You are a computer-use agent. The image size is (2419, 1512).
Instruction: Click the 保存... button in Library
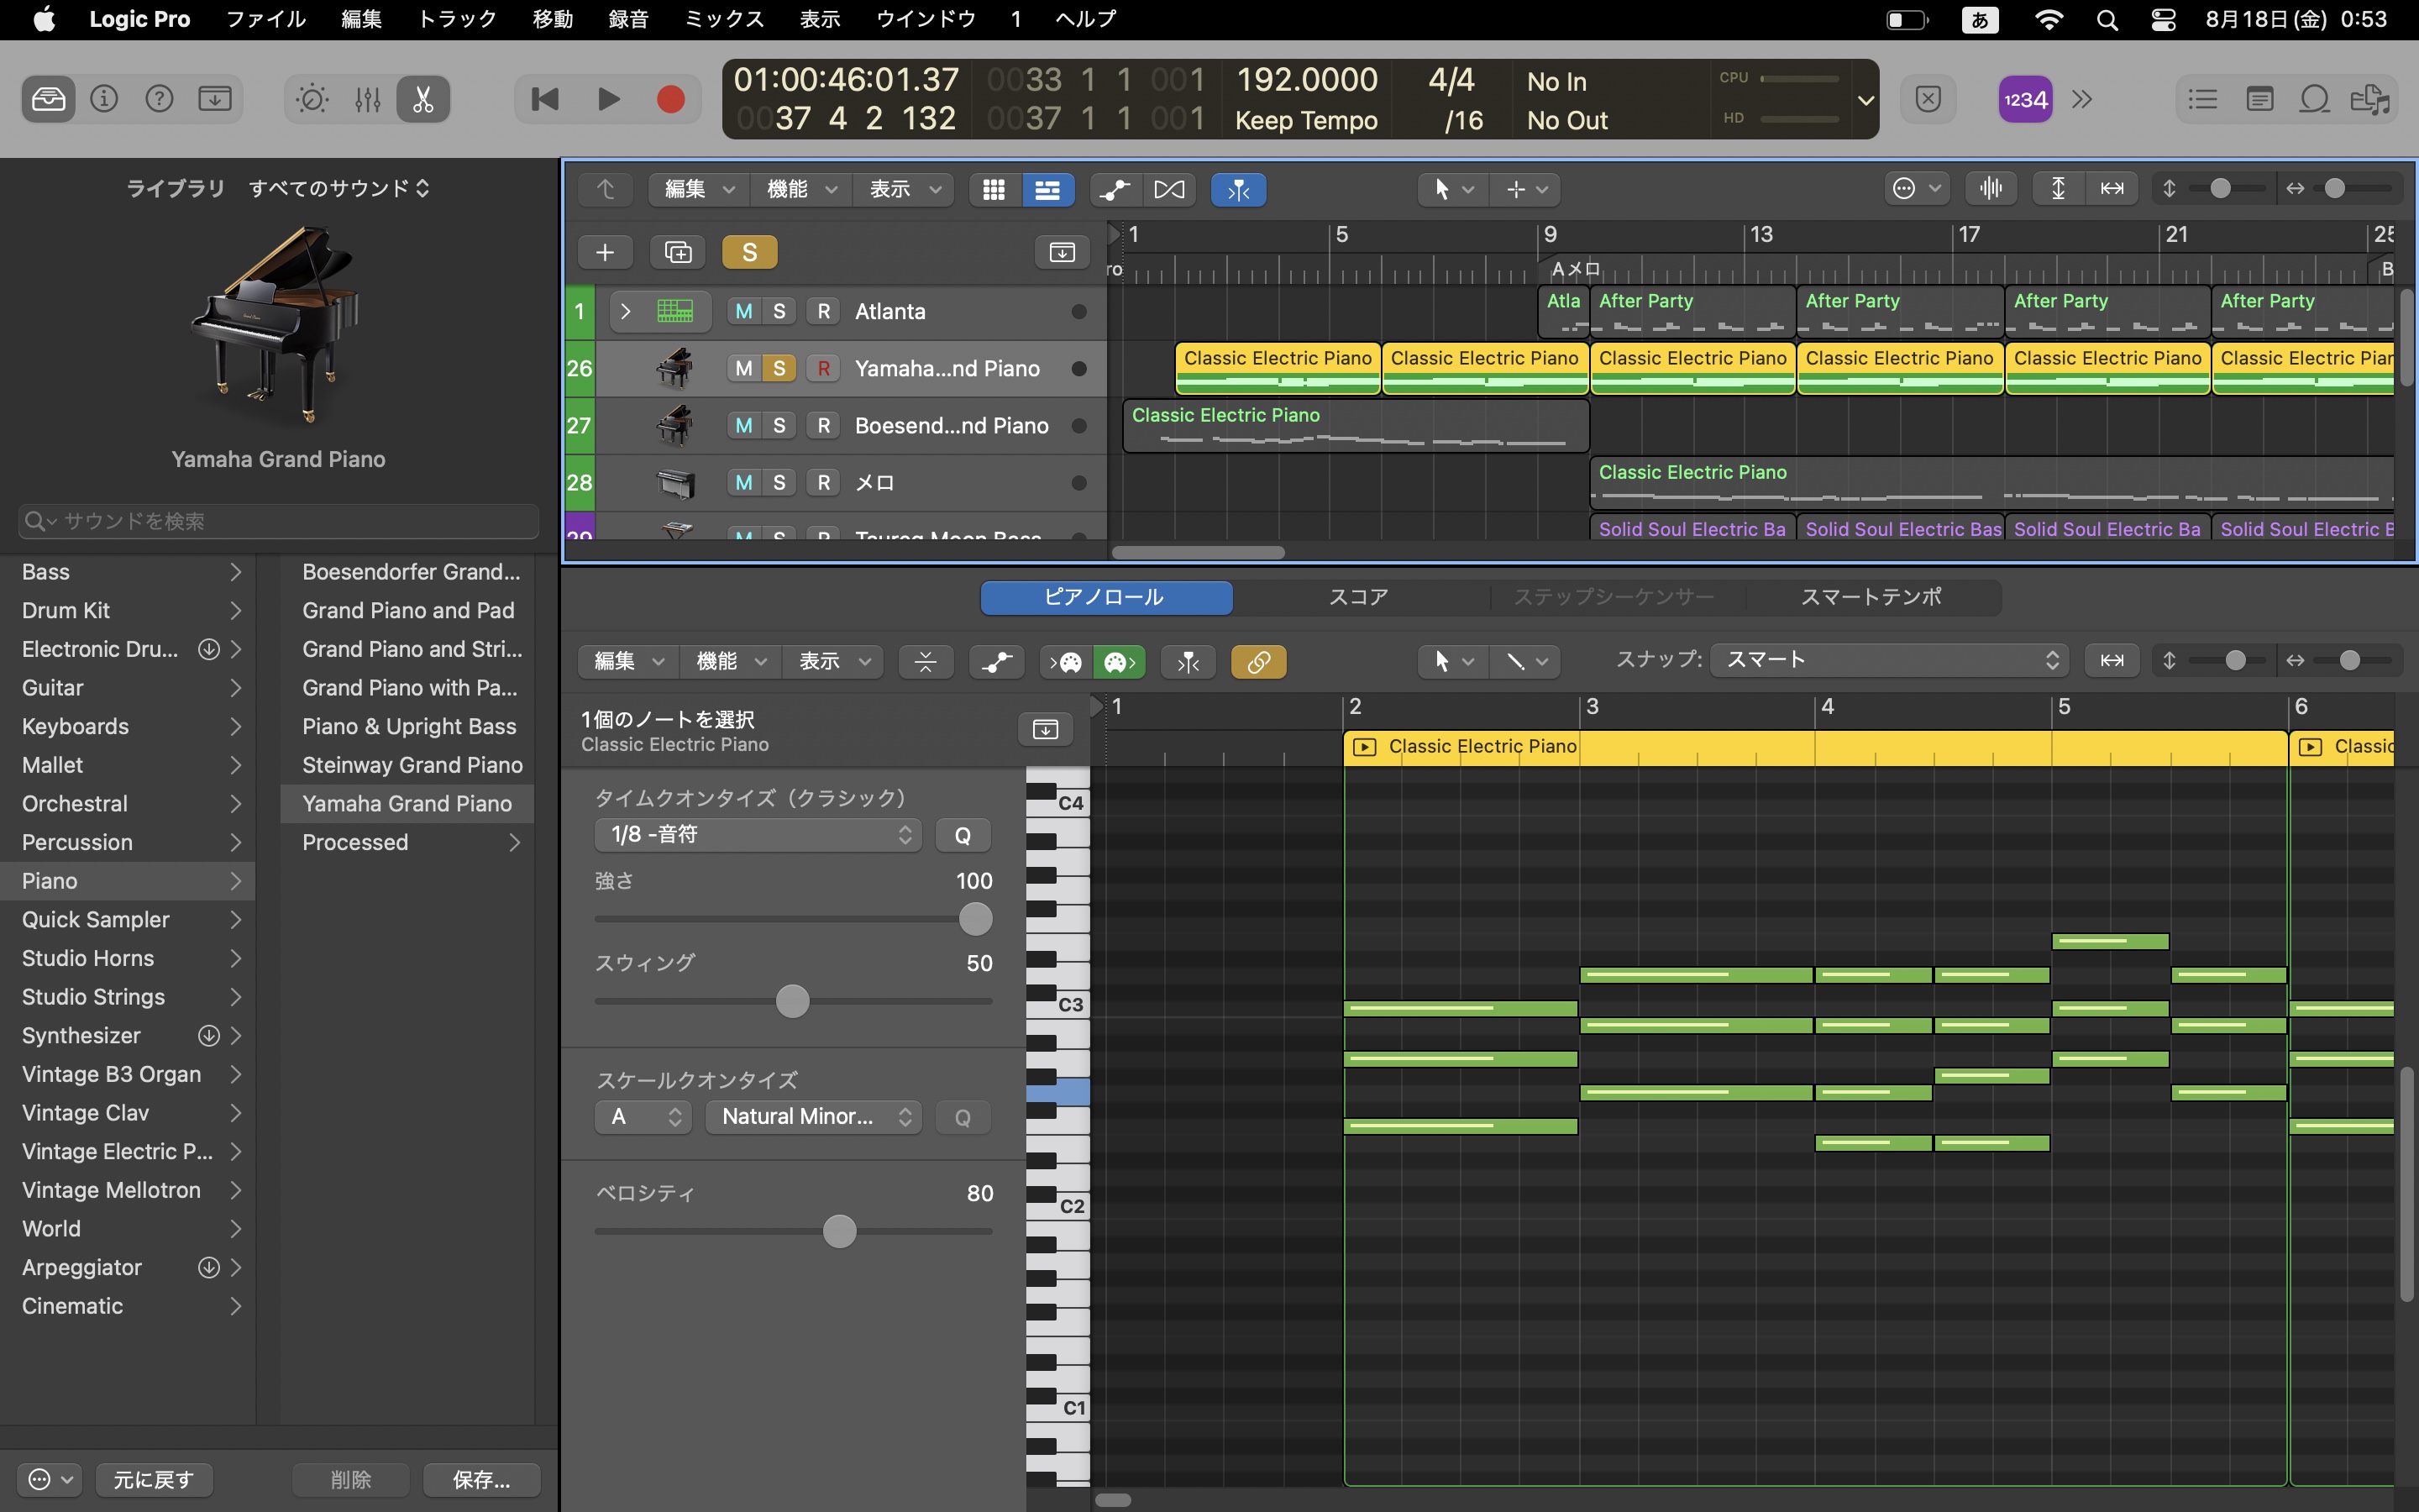pyautogui.click(x=480, y=1479)
